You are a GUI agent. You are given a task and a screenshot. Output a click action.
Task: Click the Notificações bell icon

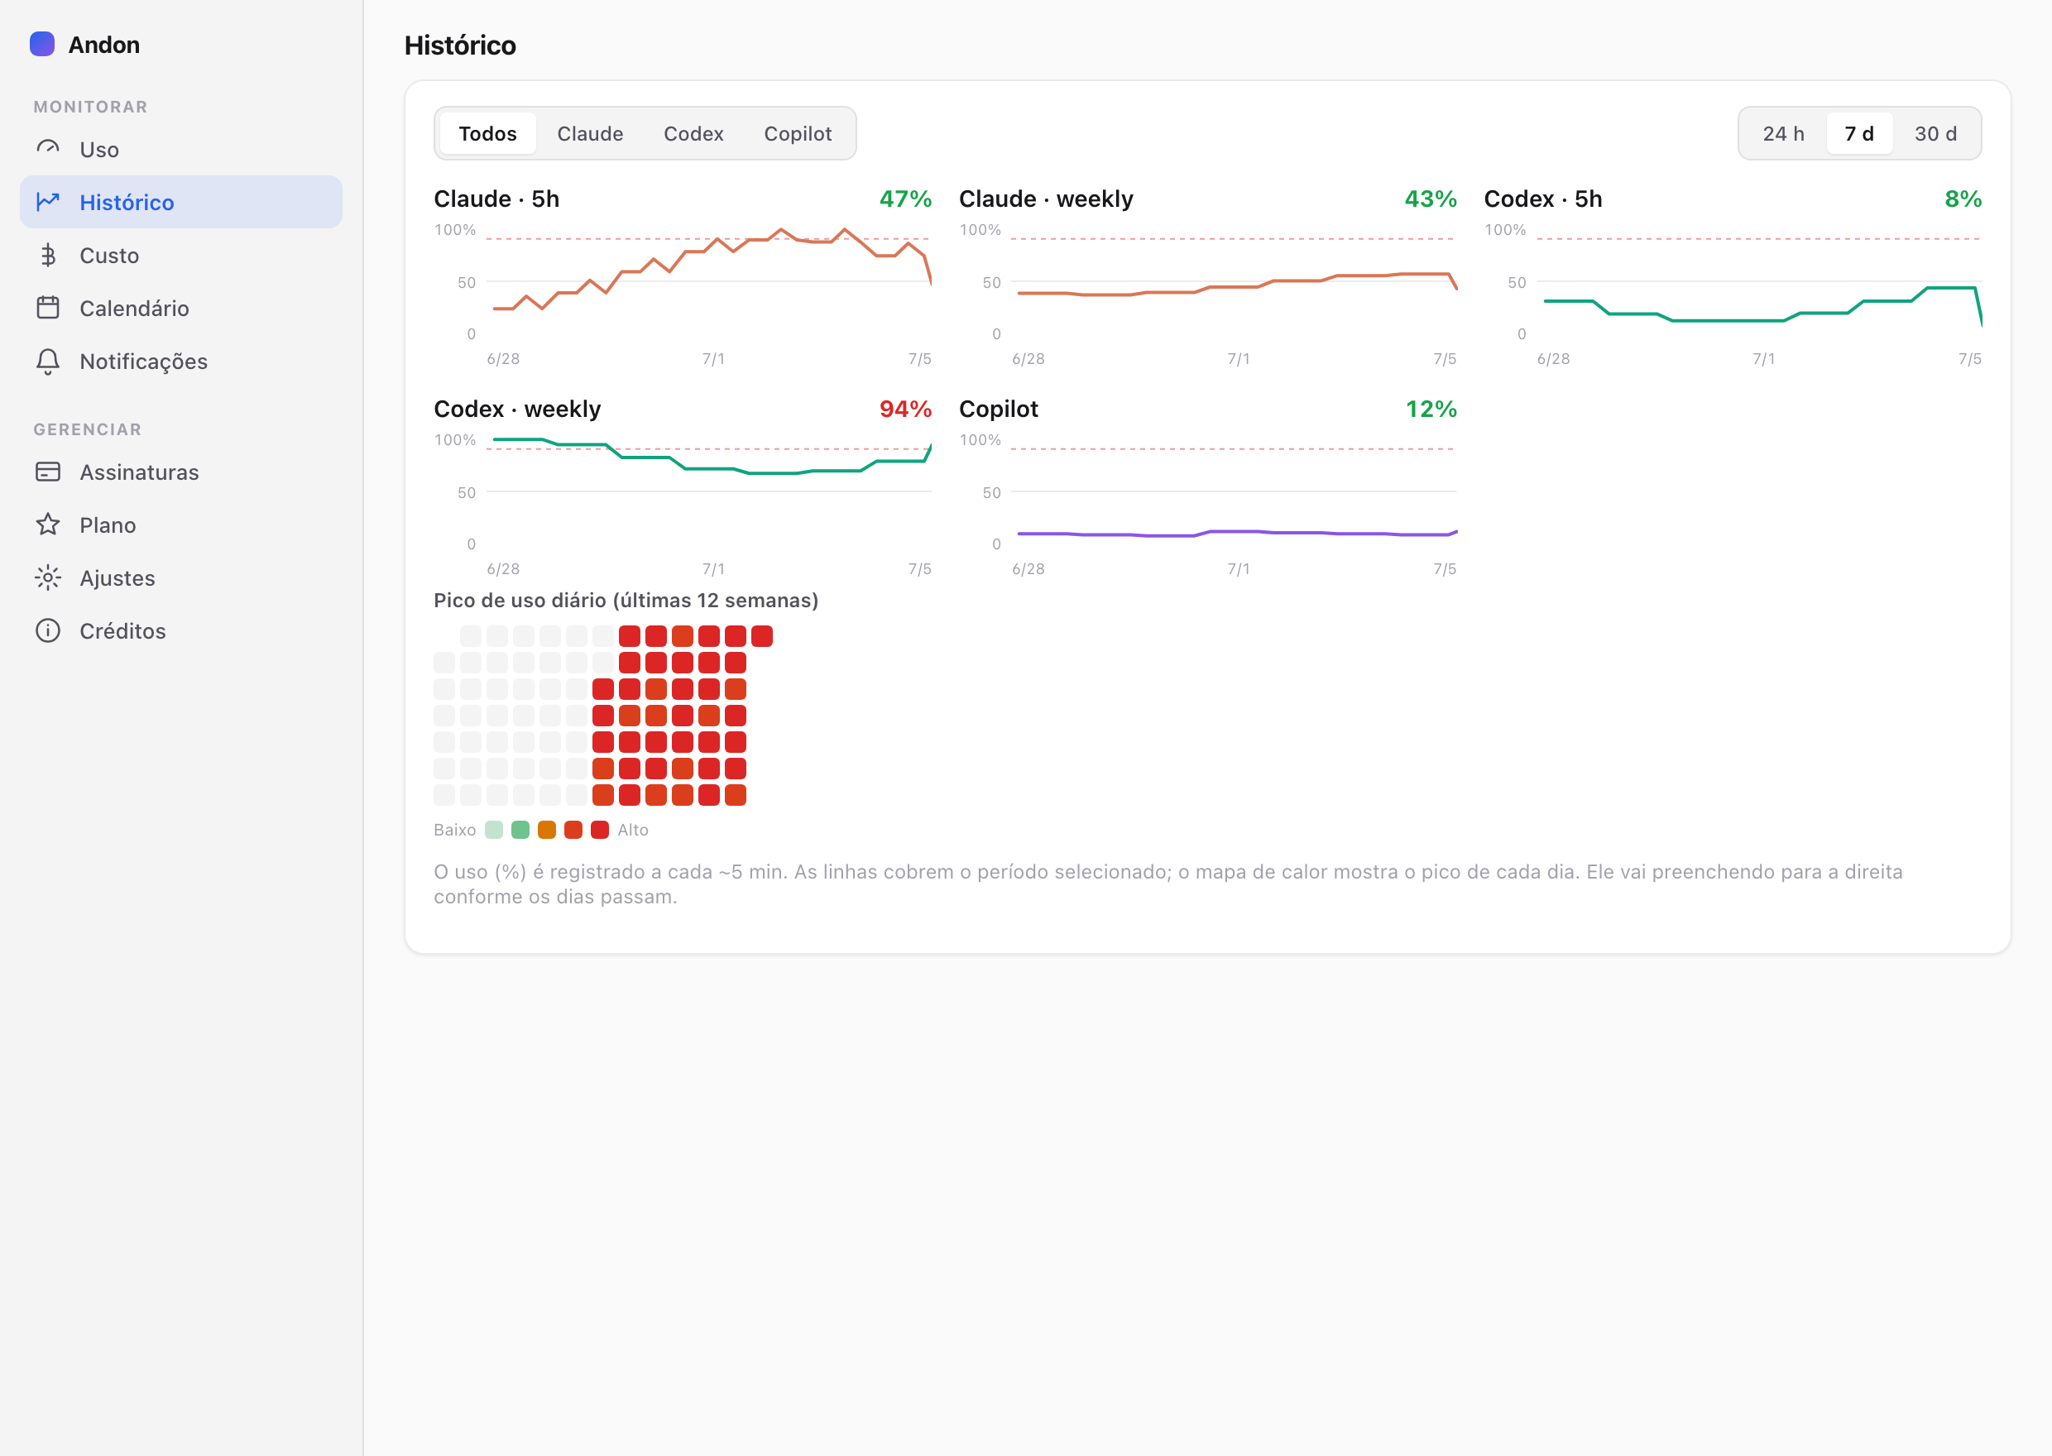pos(47,361)
